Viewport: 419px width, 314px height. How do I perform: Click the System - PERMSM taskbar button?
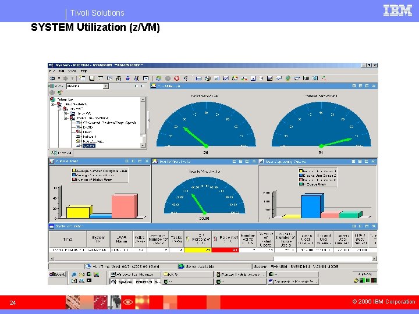(x=135, y=281)
